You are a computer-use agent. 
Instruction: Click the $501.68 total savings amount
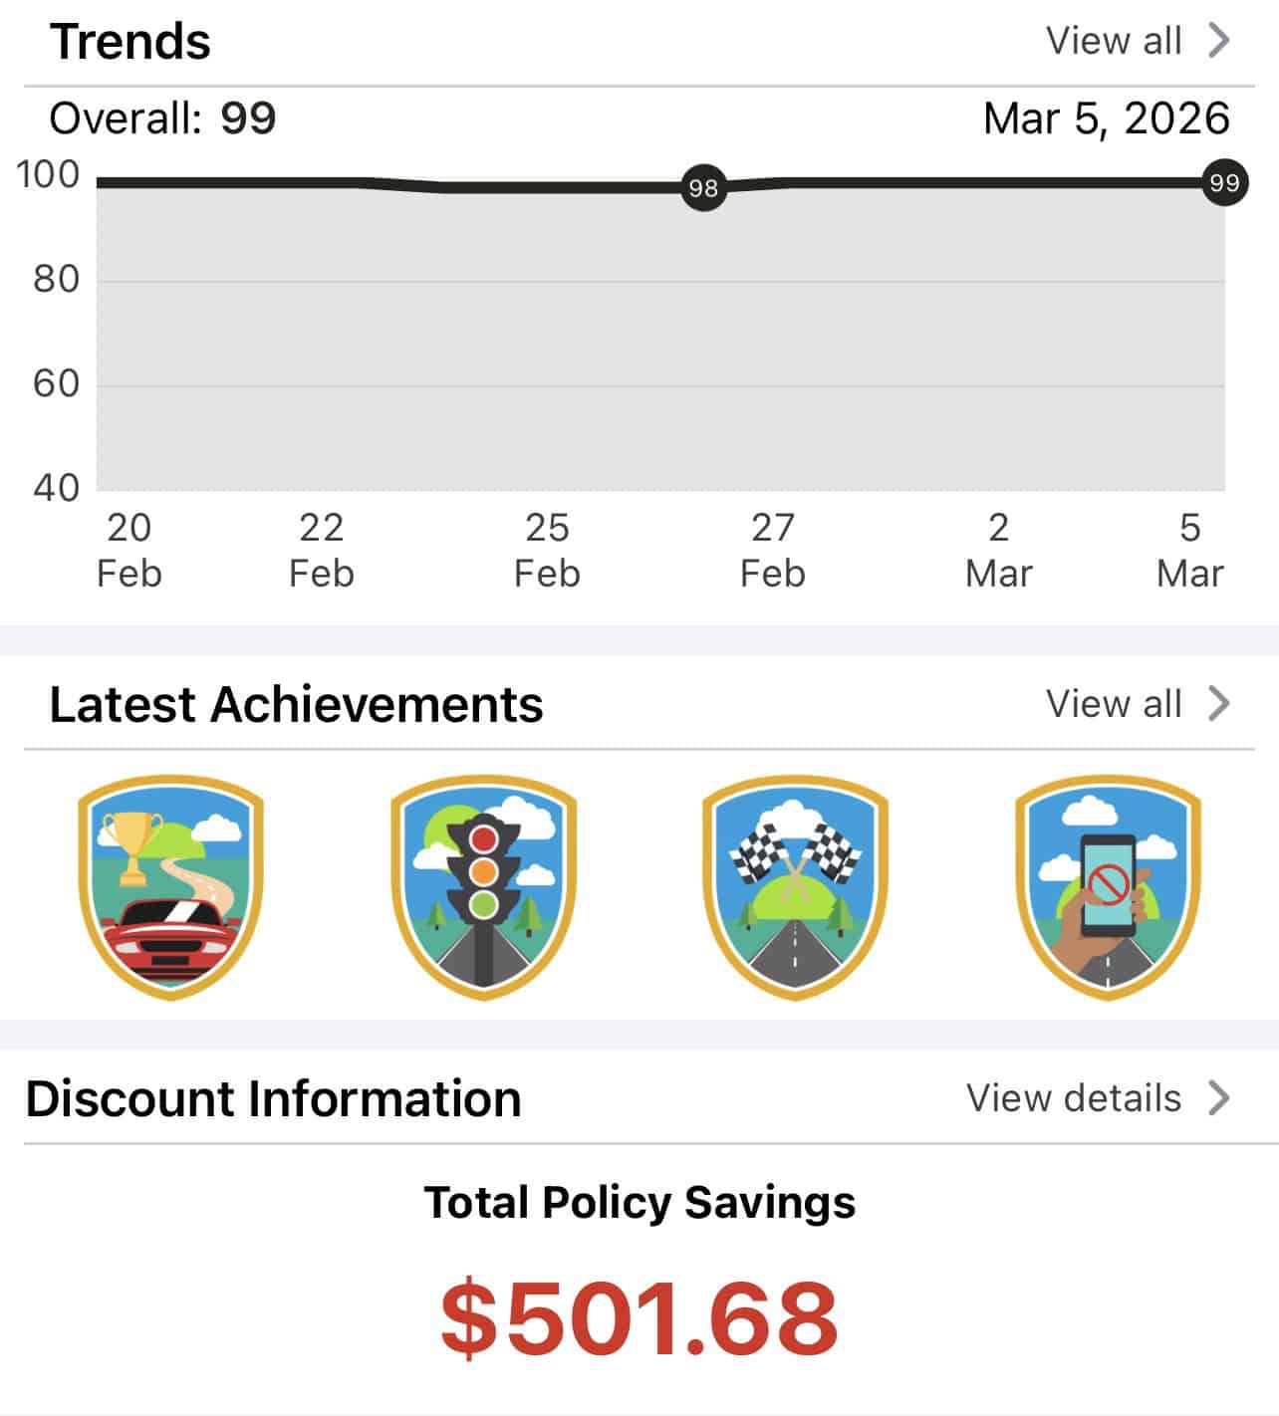tap(639, 1318)
